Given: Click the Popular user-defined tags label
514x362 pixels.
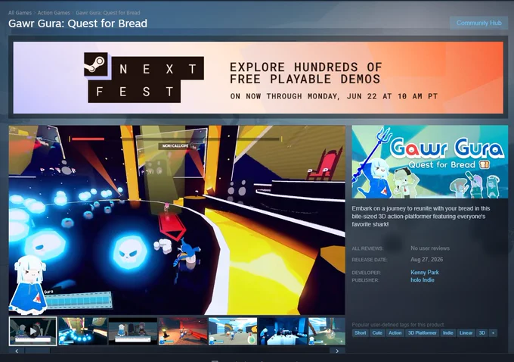Looking at the screenshot, I should point(398,325).
